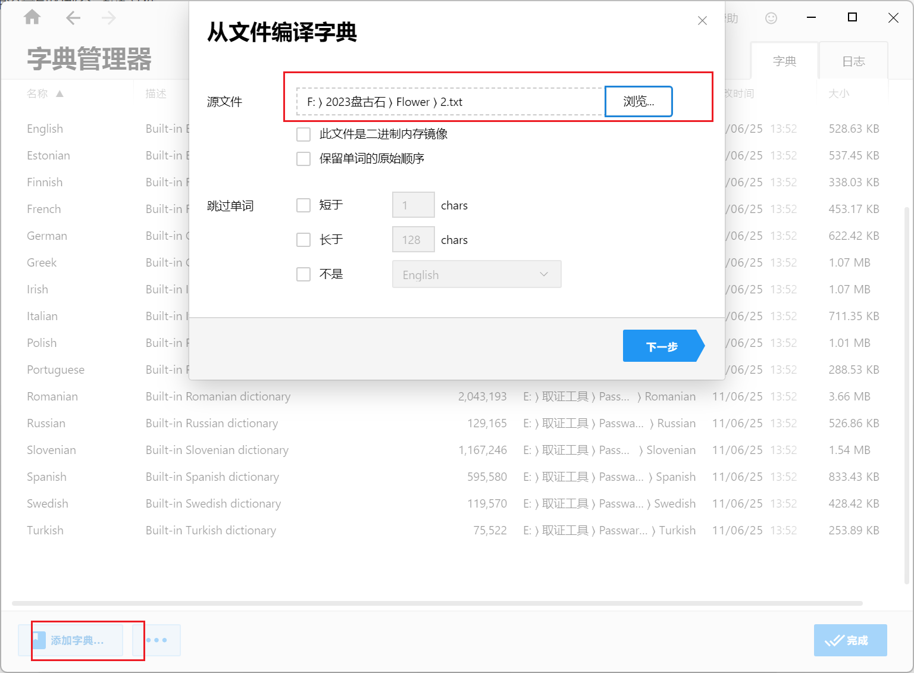Click the Add Dictionary (添加字典) button
Image resolution: width=914 pixels, height=673 pixels.
[x=71, y=640]
